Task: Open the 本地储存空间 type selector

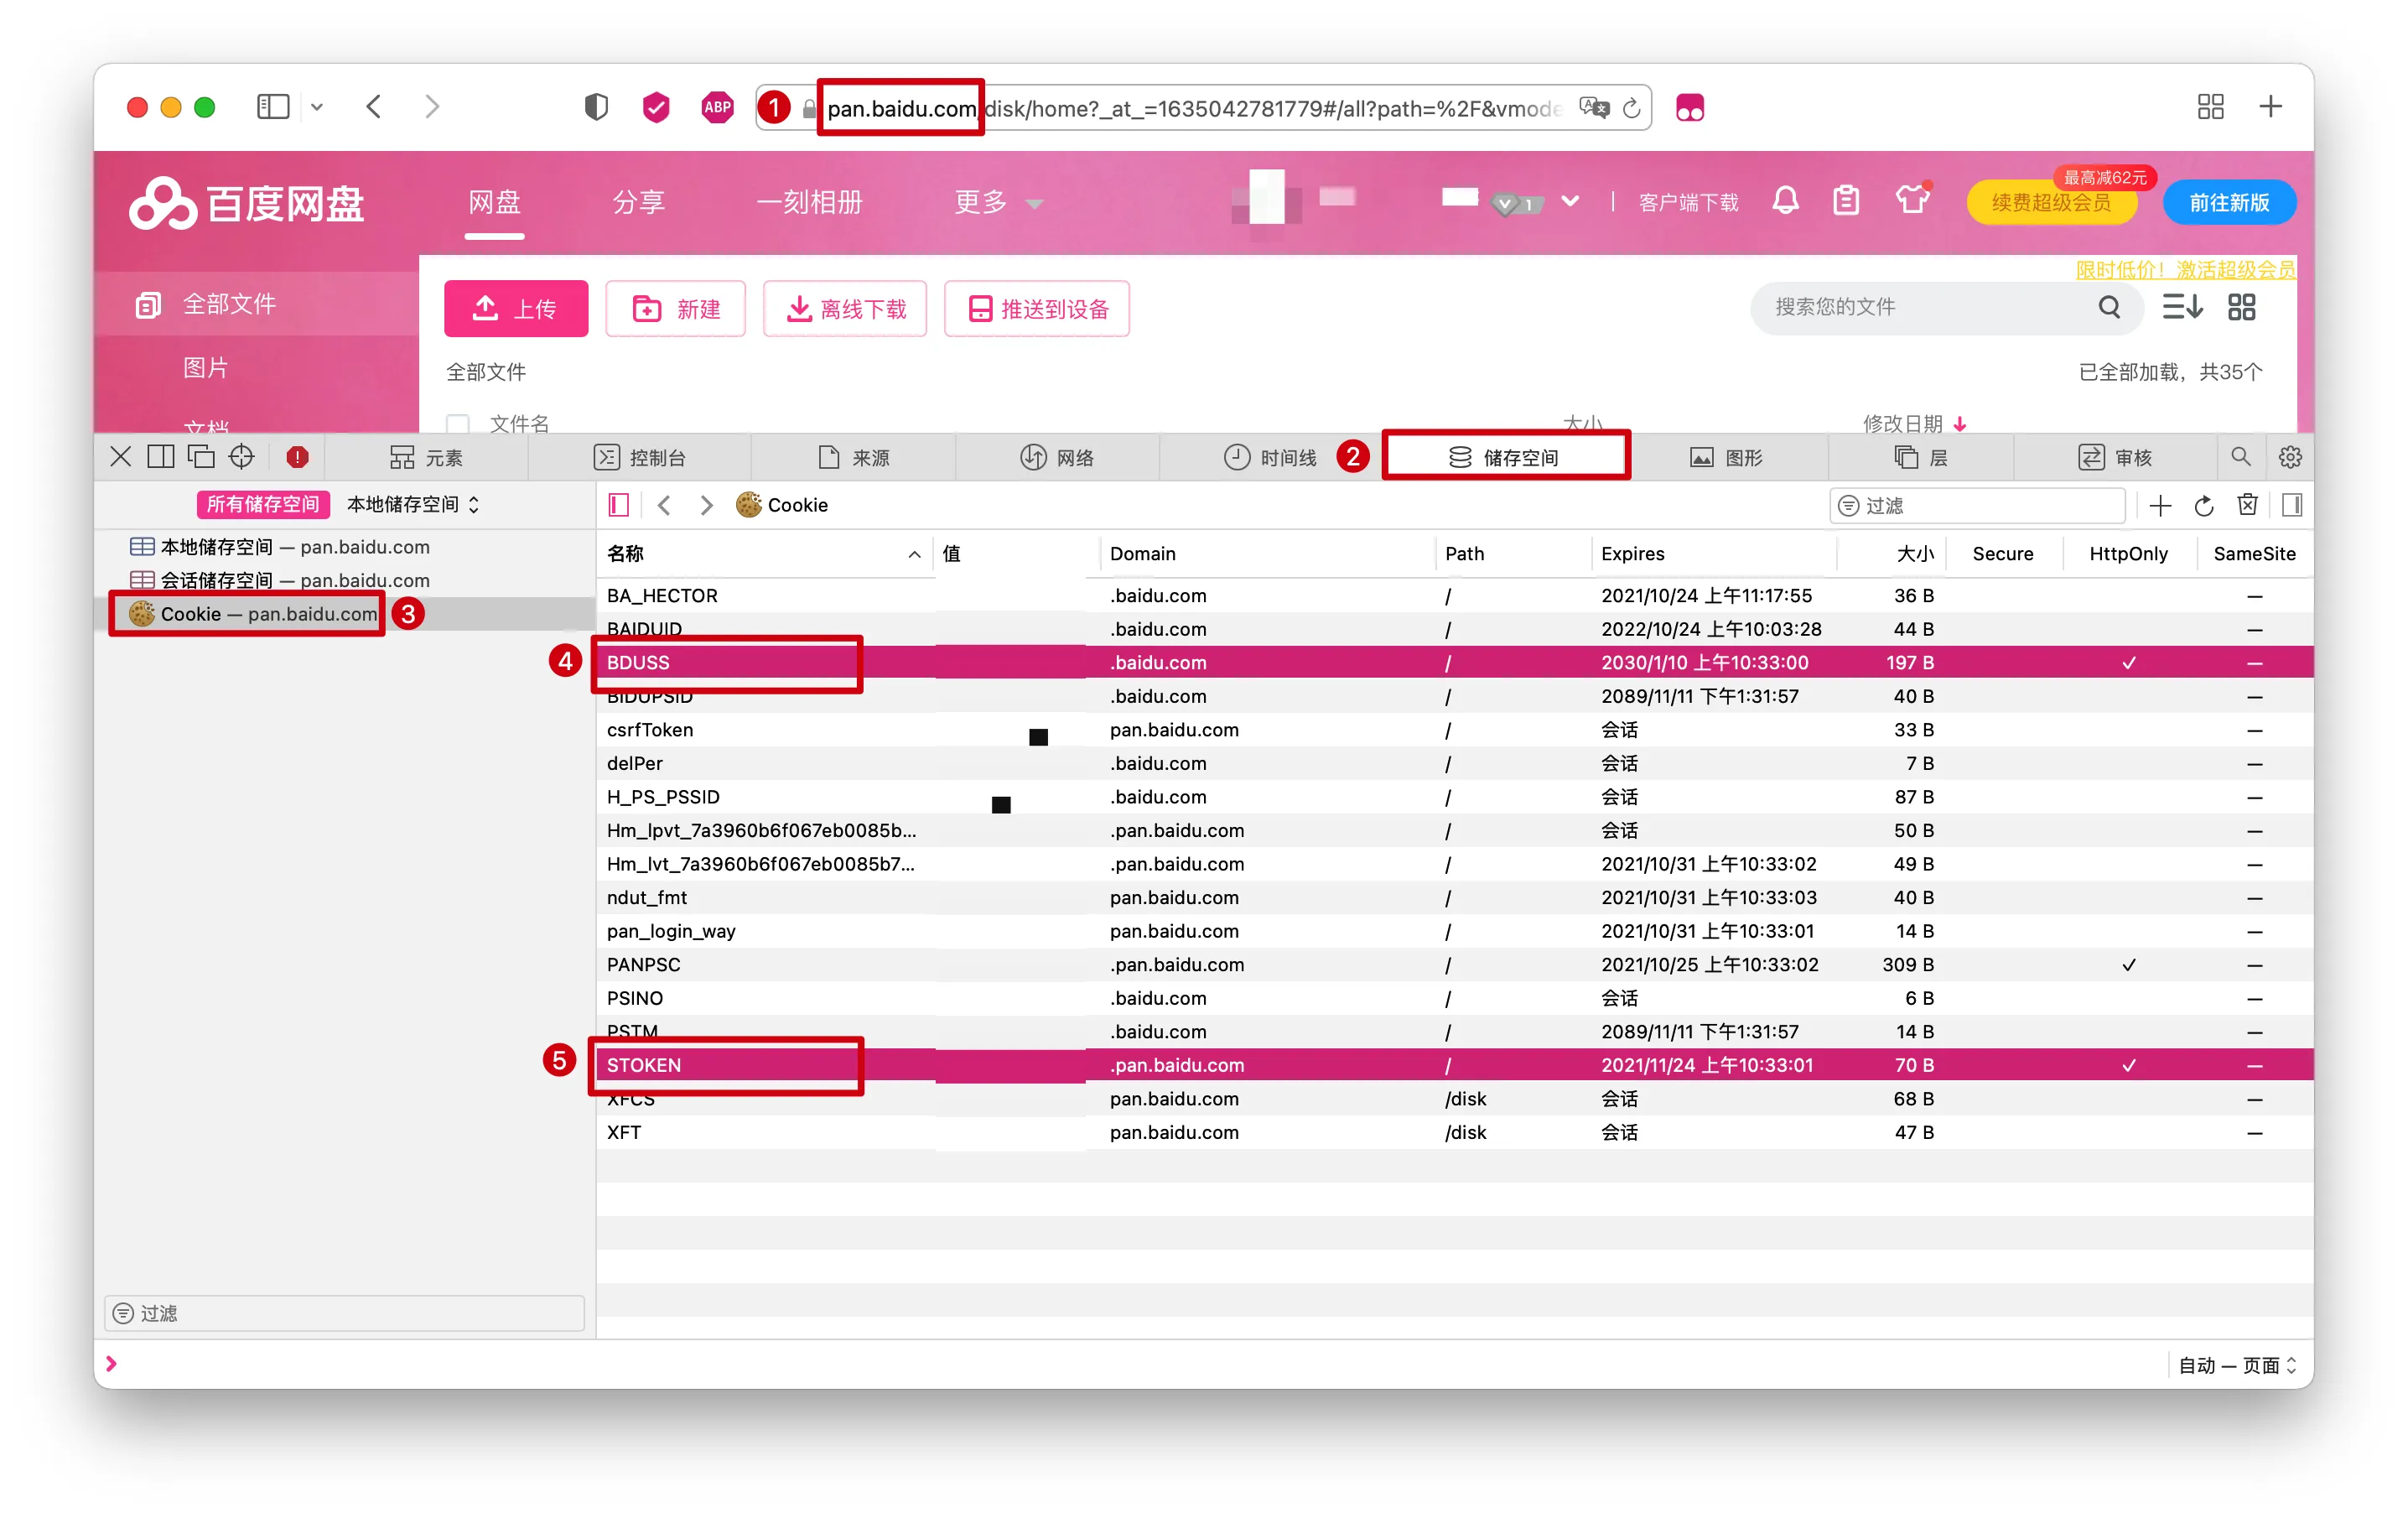Action: click(x=413, y=504)
